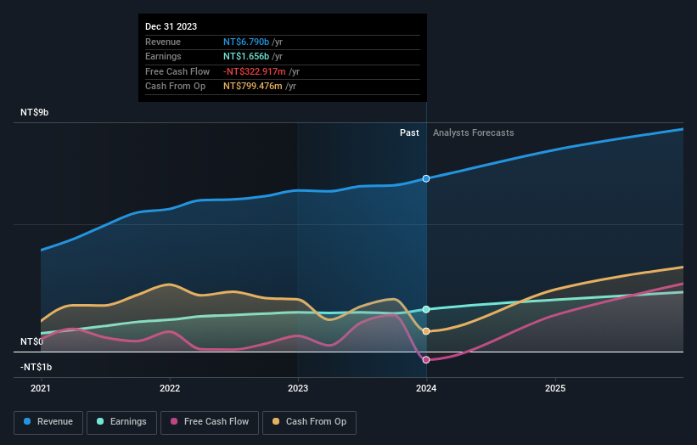Click the NT$6.790b revenue value
This screenshot has width=697, height=445.
[x=246, y=42]
